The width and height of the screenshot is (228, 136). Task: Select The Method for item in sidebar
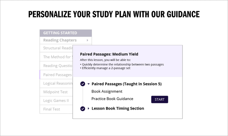click(56, 57)
